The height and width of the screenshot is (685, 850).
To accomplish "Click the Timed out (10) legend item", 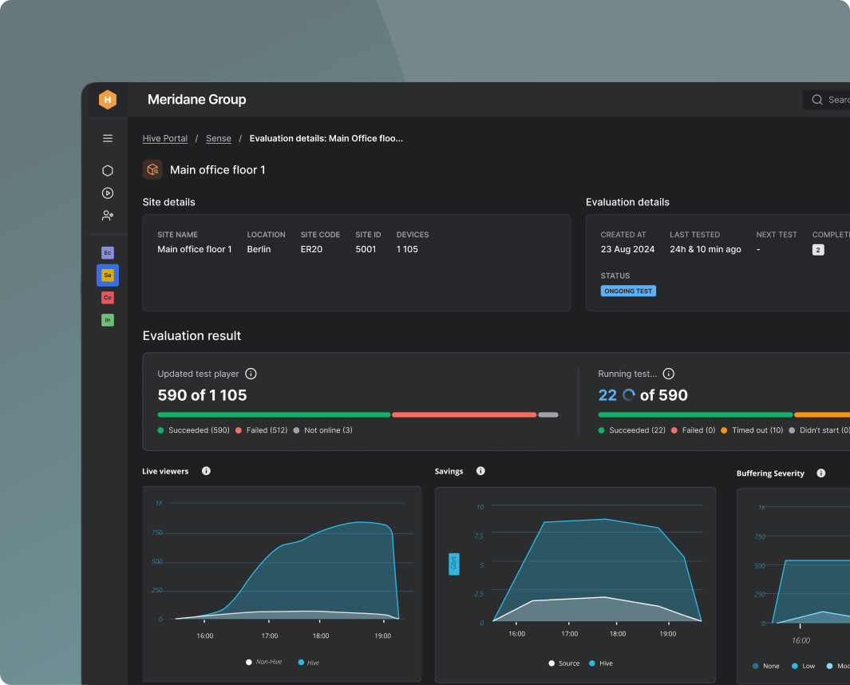I will click(752, 430).
